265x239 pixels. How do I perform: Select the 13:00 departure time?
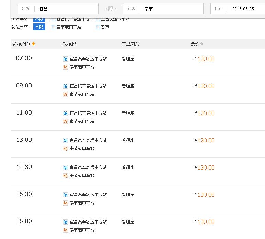click(24, 140)
